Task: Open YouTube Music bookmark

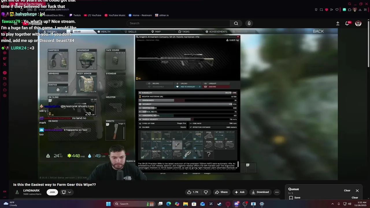Action: coord(115,15)
